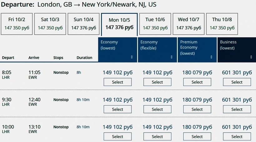Viewport: 256px width, 142px height.
Task: Sort by Business (lowest) arrows icon
Action: (x=251, y=57)
